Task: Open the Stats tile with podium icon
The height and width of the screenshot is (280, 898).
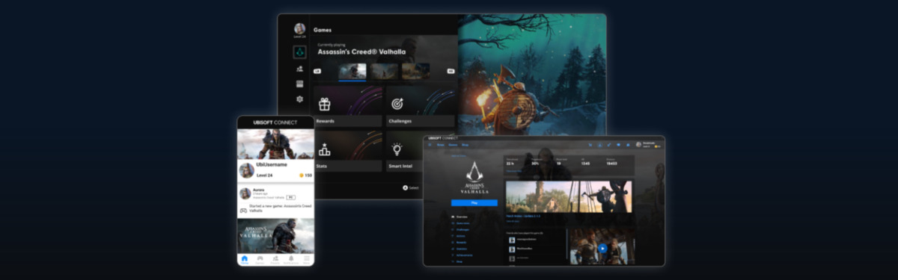Action: (x=348, y=152)
